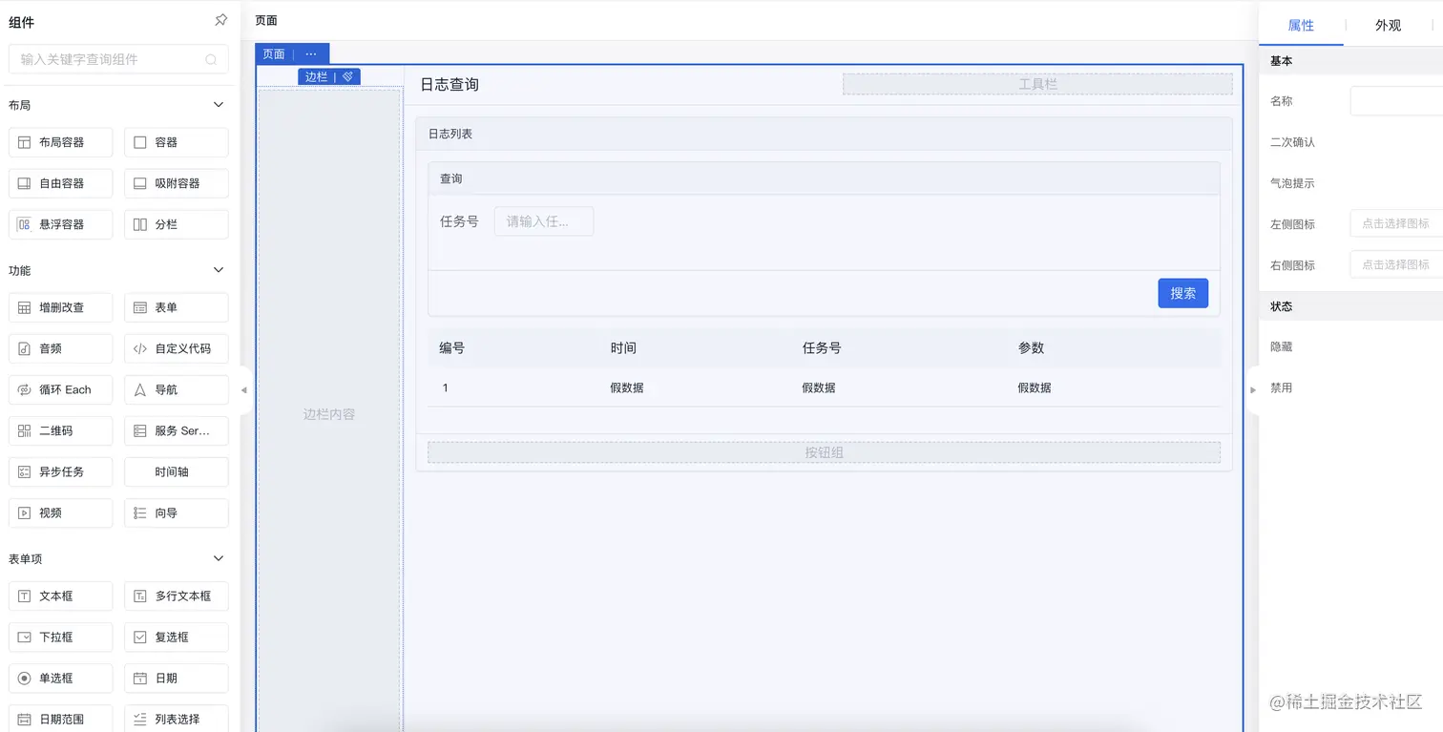Click the 按钮组 button group placeholder
Screen dimensions: 1443x732
824,452
